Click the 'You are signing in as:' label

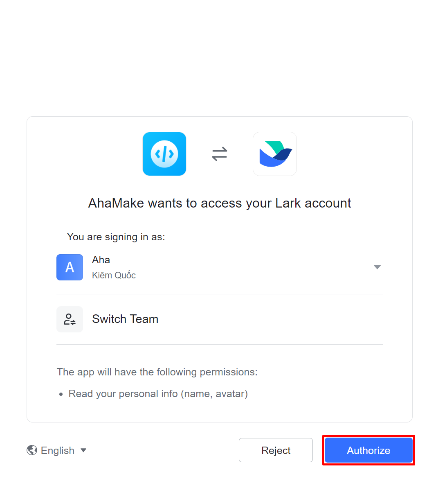pyautogui.click(x=116, y=237)
